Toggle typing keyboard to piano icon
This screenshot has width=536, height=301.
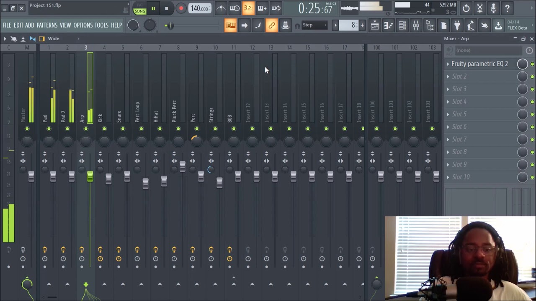(x=230, y=26)
